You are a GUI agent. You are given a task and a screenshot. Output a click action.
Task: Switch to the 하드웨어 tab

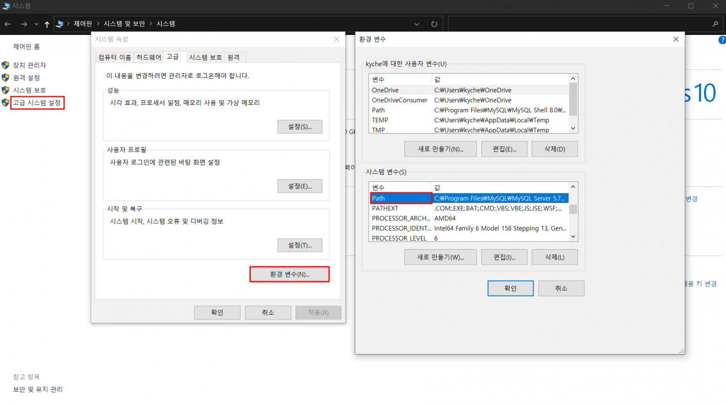[149, 57]
